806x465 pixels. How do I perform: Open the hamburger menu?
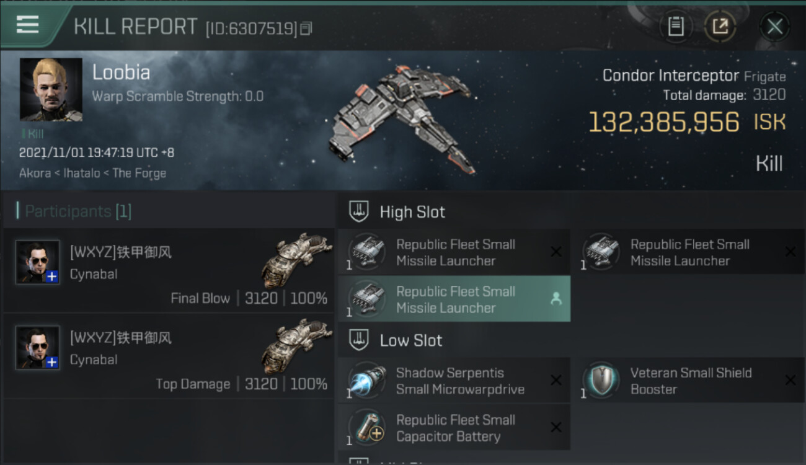click(28, 25)
